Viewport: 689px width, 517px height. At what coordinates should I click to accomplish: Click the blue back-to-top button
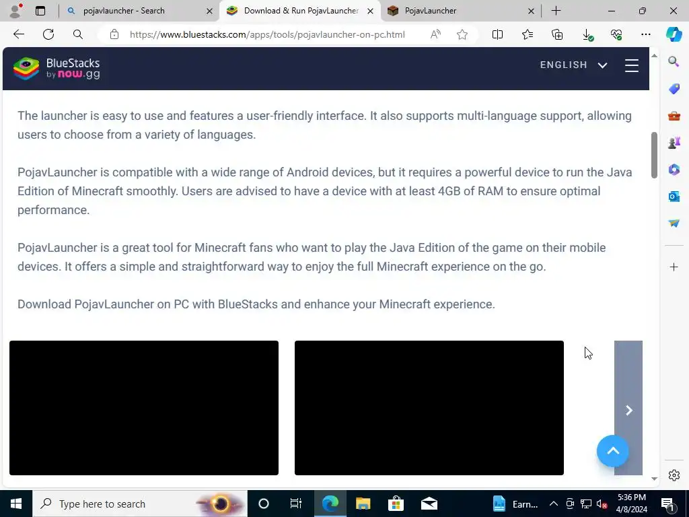click(612, 451)
